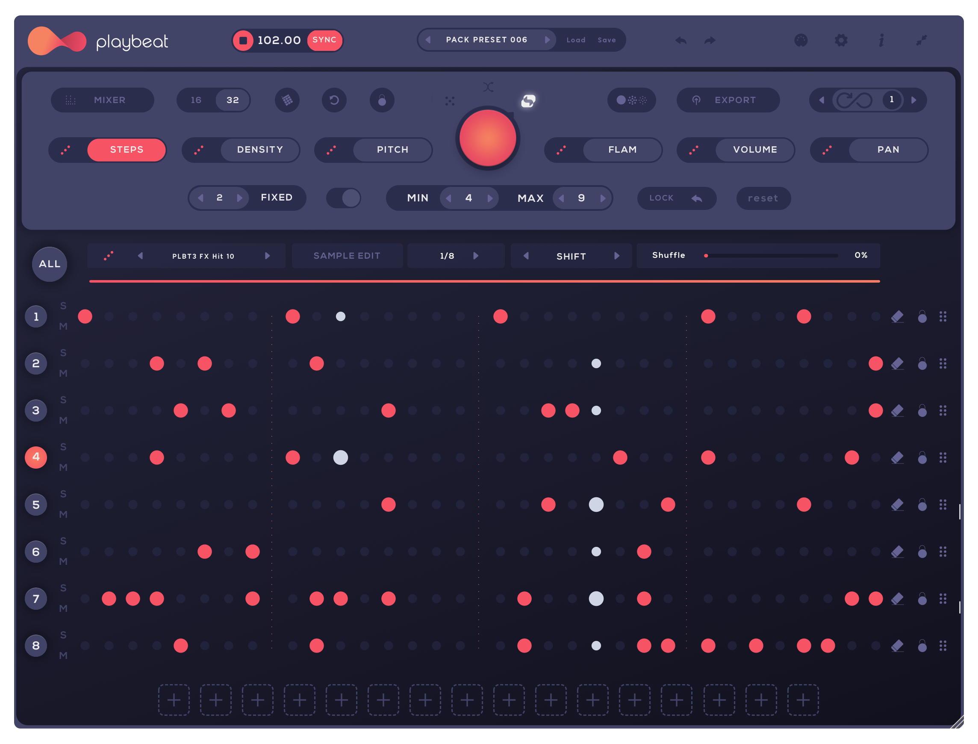This screenshot has height=744, width=978.
Task: Click the circular undo-rotate icon near the top
Action: 334,100
